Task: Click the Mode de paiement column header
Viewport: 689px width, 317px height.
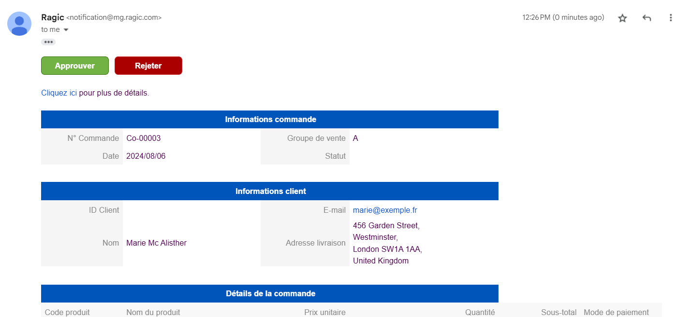Action: (616, 312)
